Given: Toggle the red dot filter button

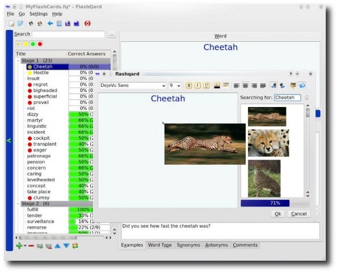Looking at the screenshot, I should coord(40,44).
